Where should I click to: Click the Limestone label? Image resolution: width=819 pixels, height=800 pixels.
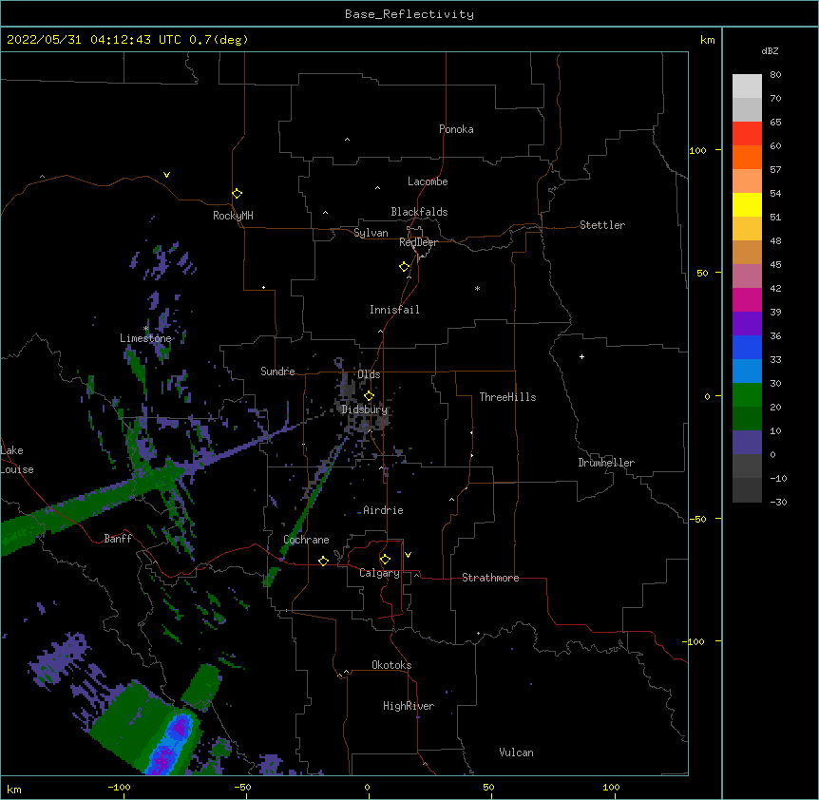pos(145,338)
